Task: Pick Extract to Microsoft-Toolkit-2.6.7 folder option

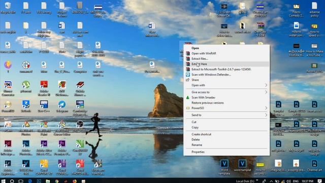Action: coord(226,69)
